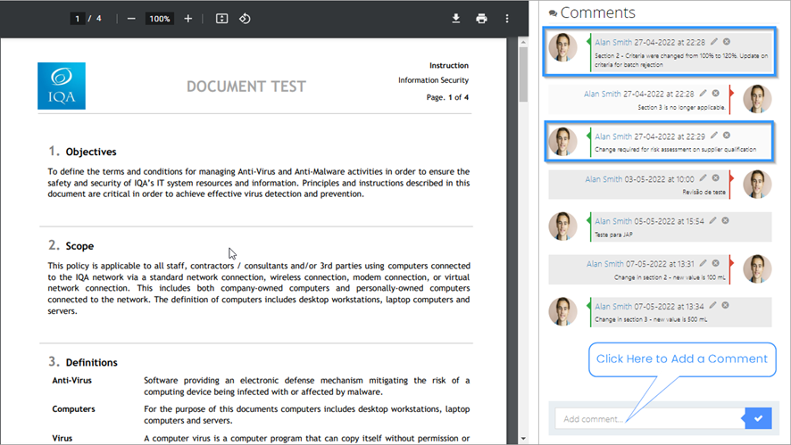Click Alan Smith avatar on Section 2 criteria comment

click(562, 47)
